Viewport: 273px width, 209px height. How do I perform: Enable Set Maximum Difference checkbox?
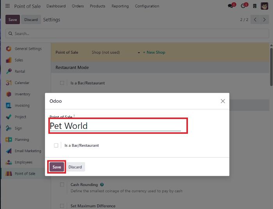coord(62,206)
